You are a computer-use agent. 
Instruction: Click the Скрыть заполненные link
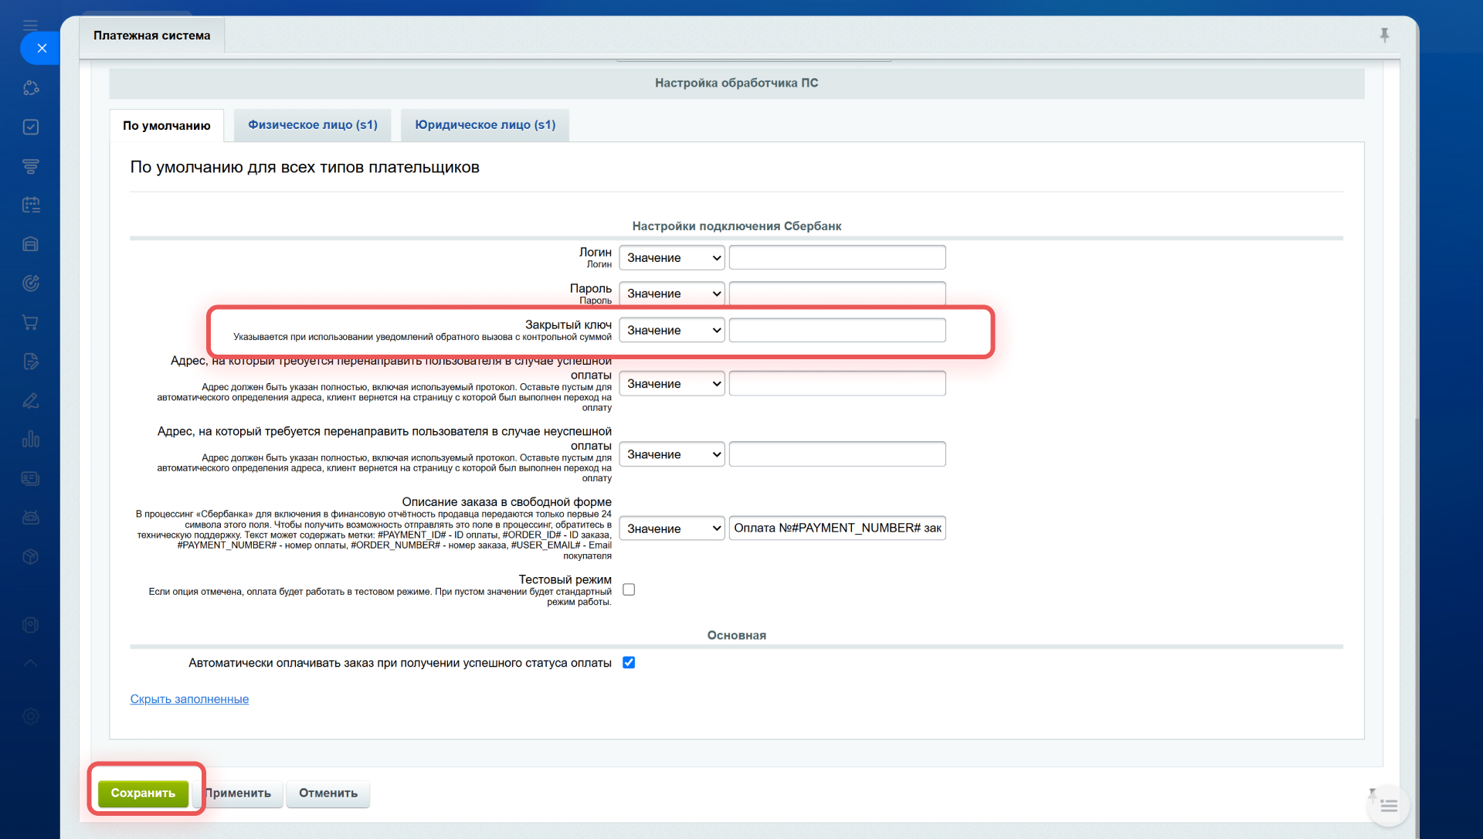coord(189,699)
